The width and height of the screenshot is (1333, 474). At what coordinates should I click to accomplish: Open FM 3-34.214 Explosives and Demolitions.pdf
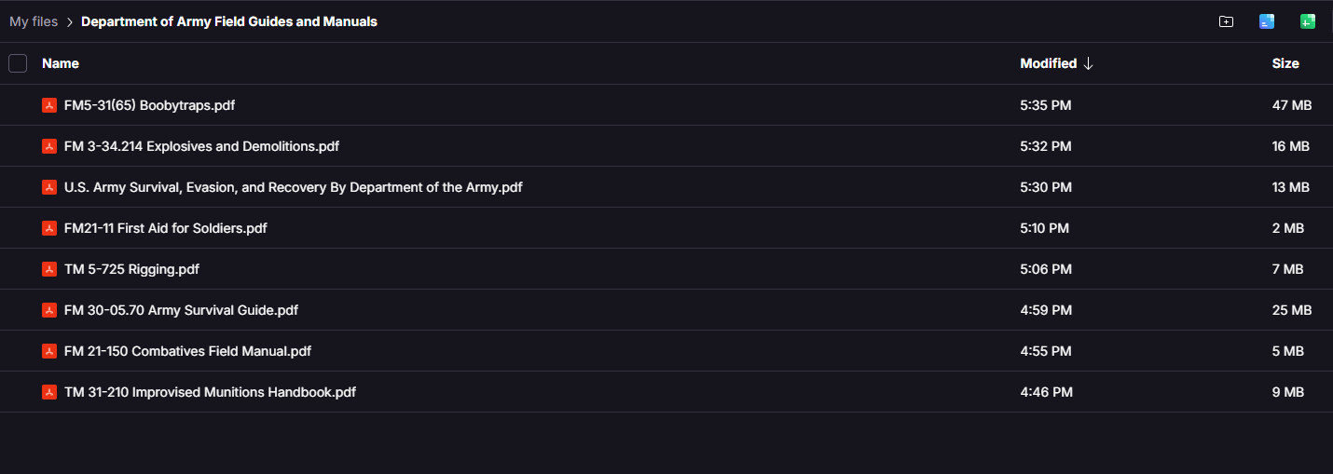(x=201, y=146)
